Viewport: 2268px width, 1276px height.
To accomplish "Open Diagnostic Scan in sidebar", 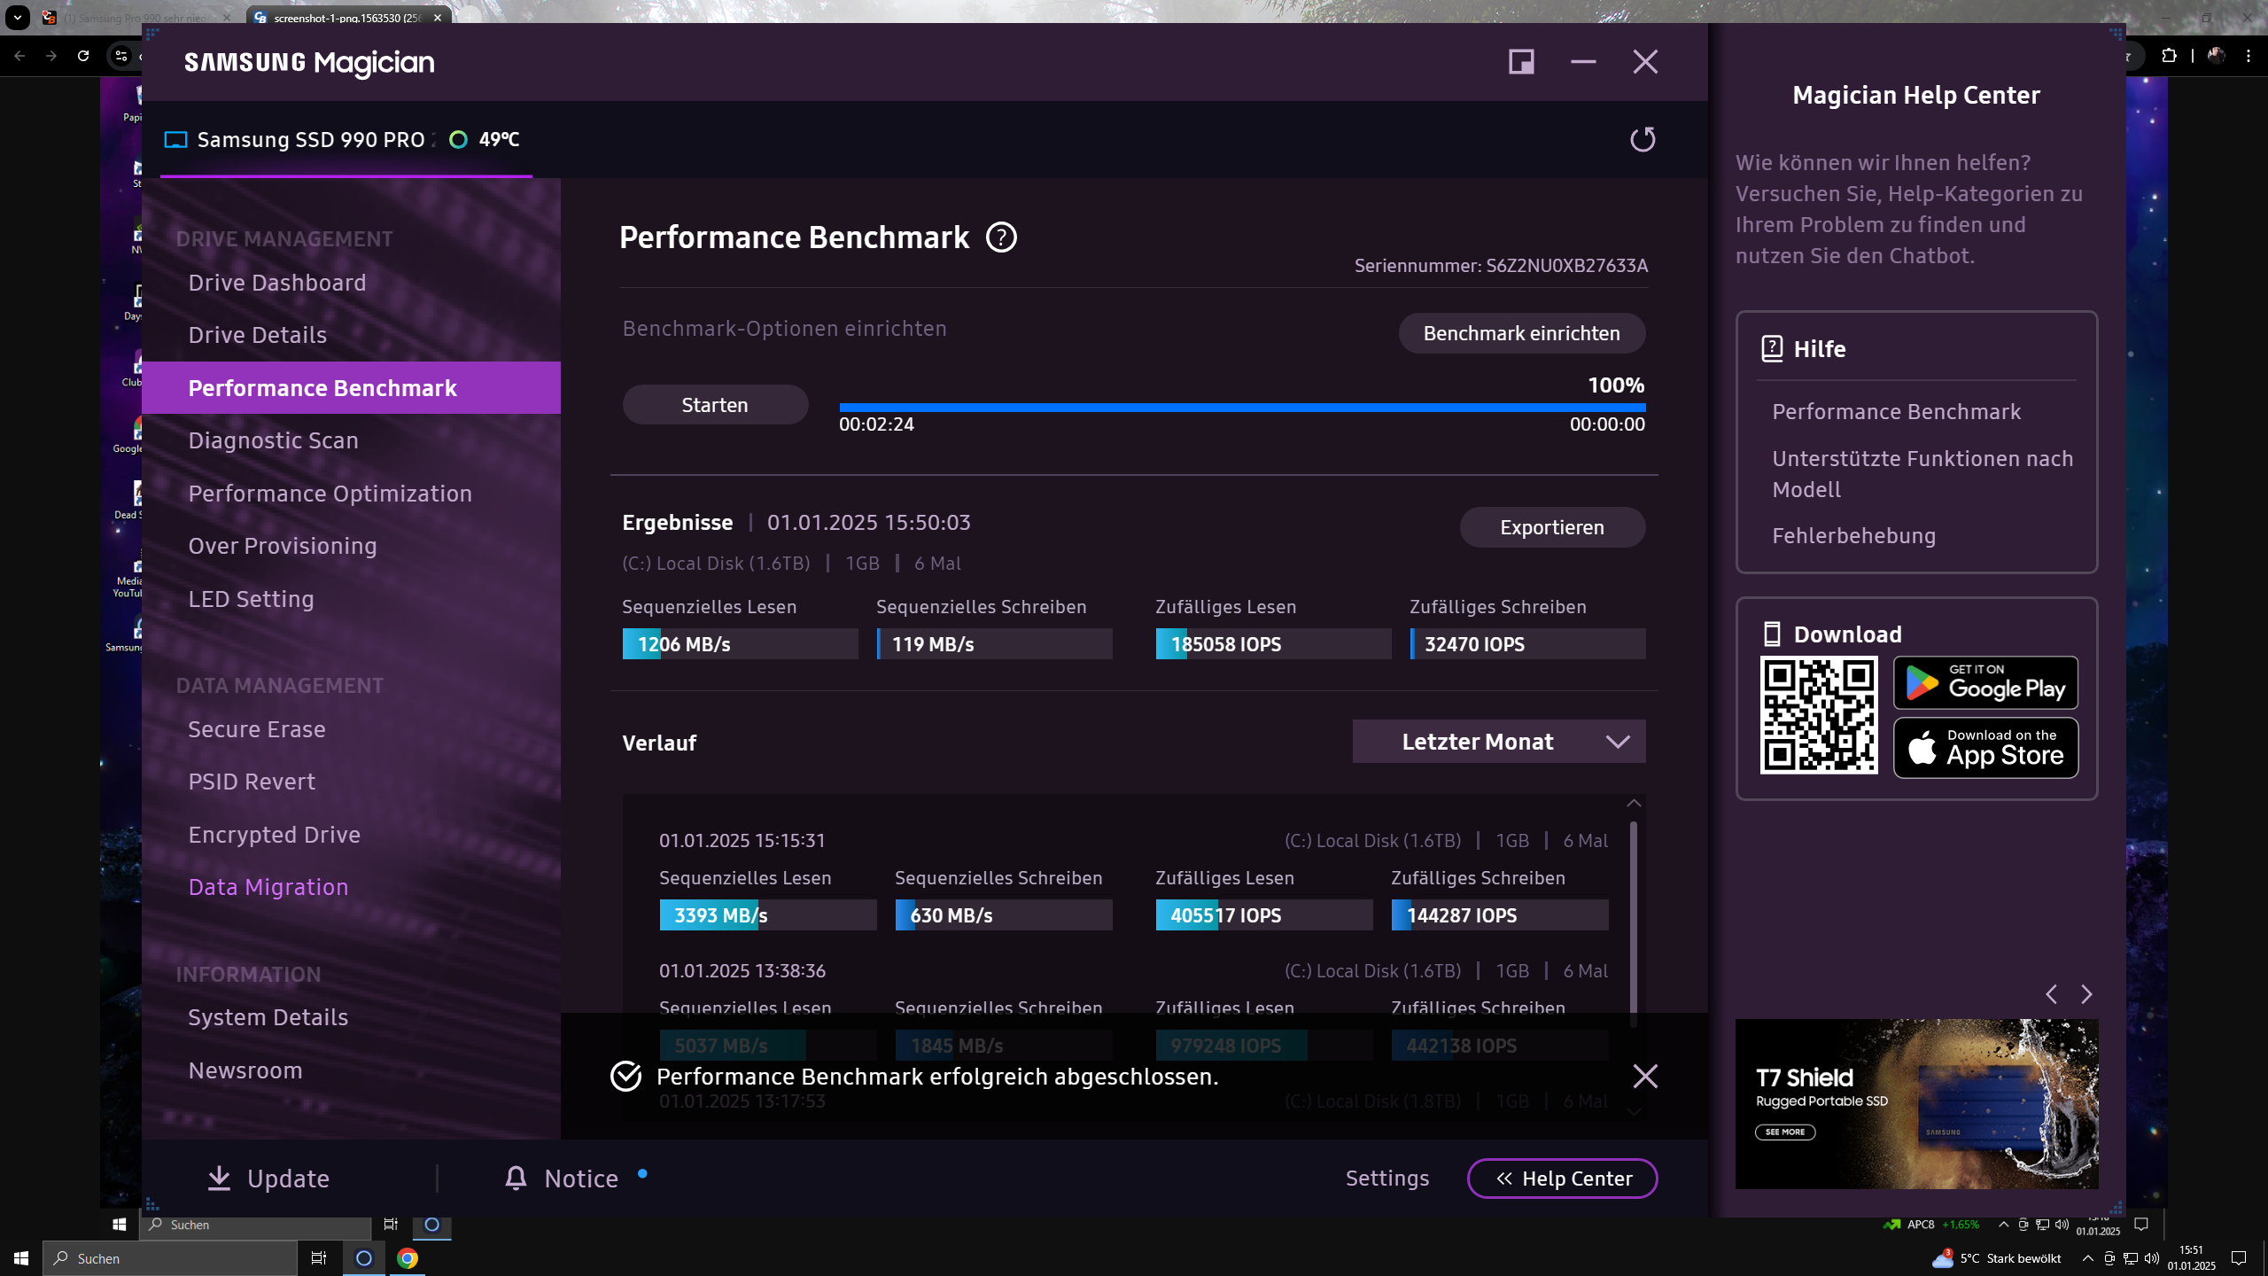I will point(273,440).
